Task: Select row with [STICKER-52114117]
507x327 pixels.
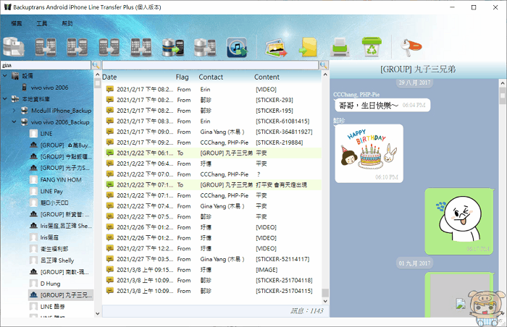Action: (211, 259)
